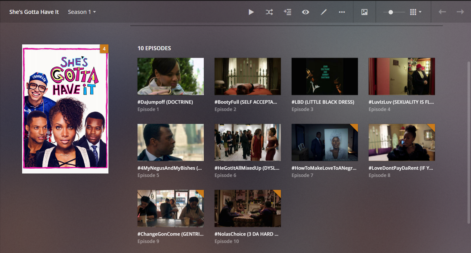Go to previous item with left arrow

click(442, 12)
